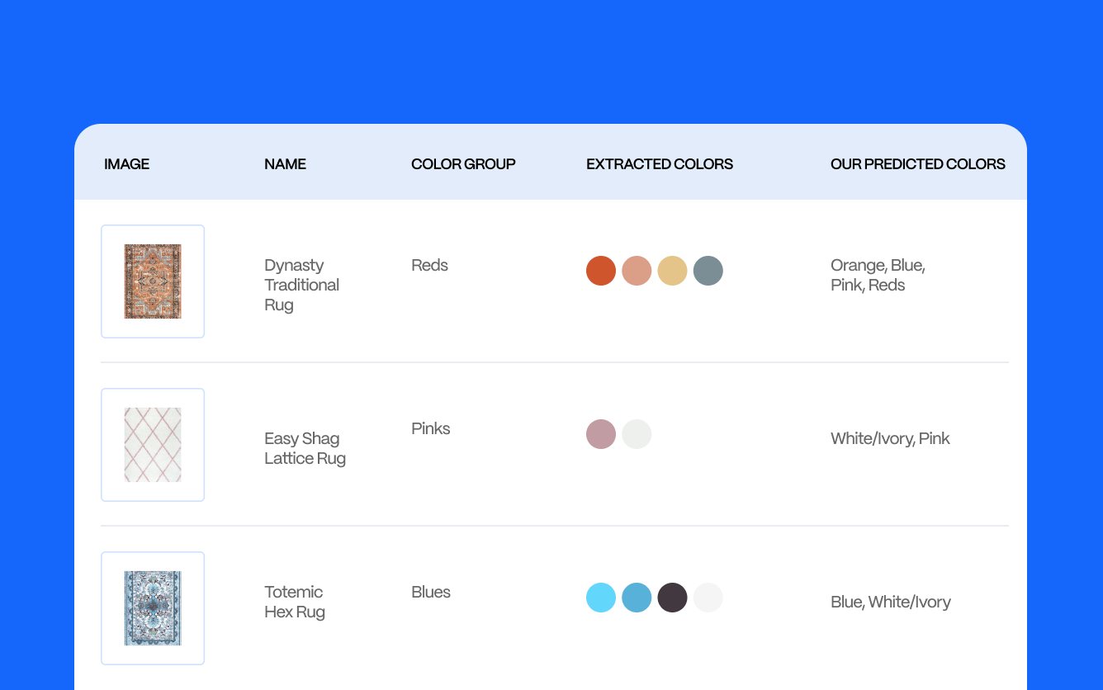Select the dark charcoal swatch for Totemic rug
1103x690 pixels.
[673, 598]
